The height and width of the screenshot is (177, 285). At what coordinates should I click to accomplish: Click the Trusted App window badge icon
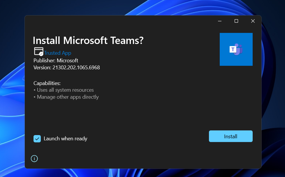38,51
